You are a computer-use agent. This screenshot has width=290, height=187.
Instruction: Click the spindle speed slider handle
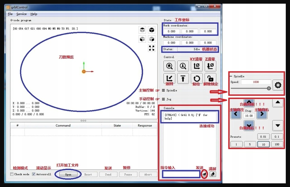pos(269,88)
